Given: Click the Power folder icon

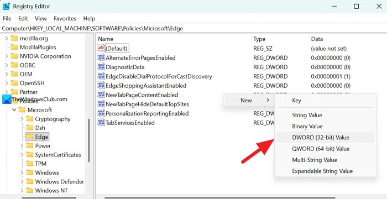Looking at the screenshot, I should pyautogui.click(x=30, y=146).
